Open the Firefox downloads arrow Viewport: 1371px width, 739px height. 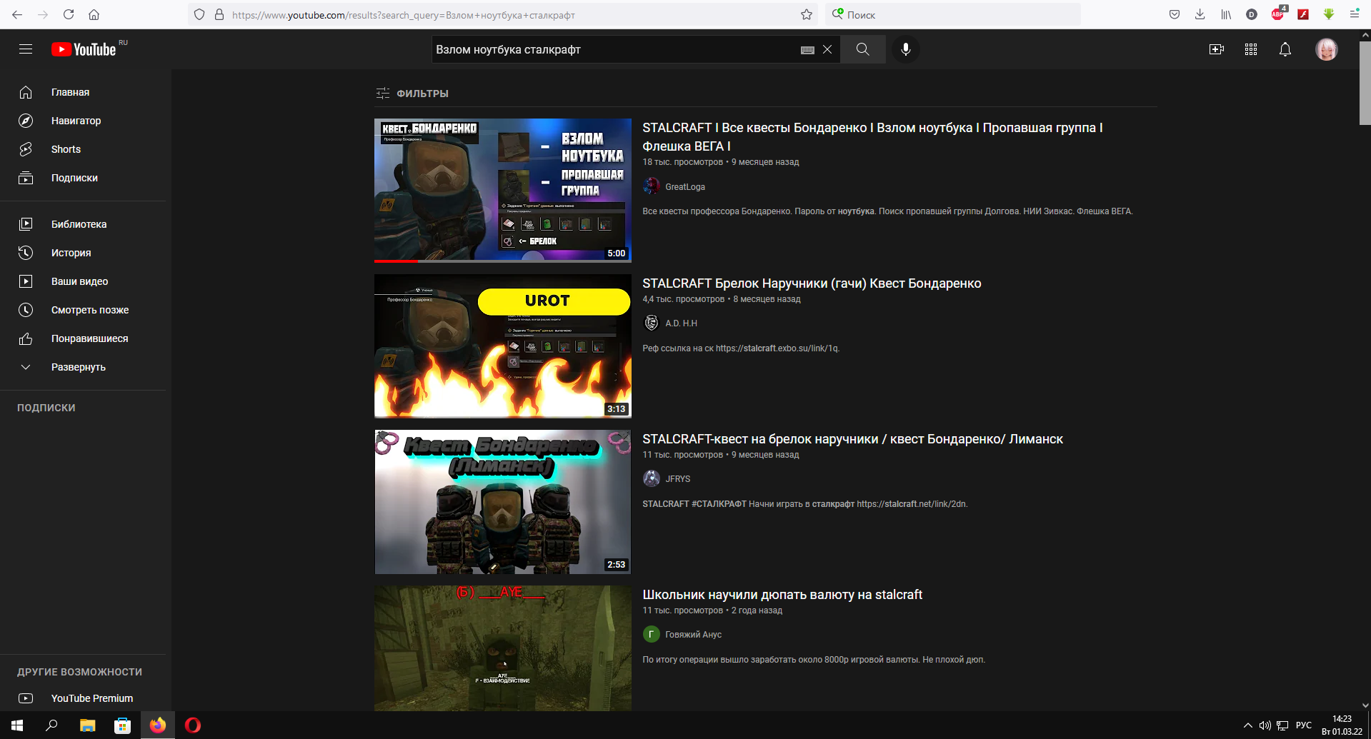pos(1200,14)
